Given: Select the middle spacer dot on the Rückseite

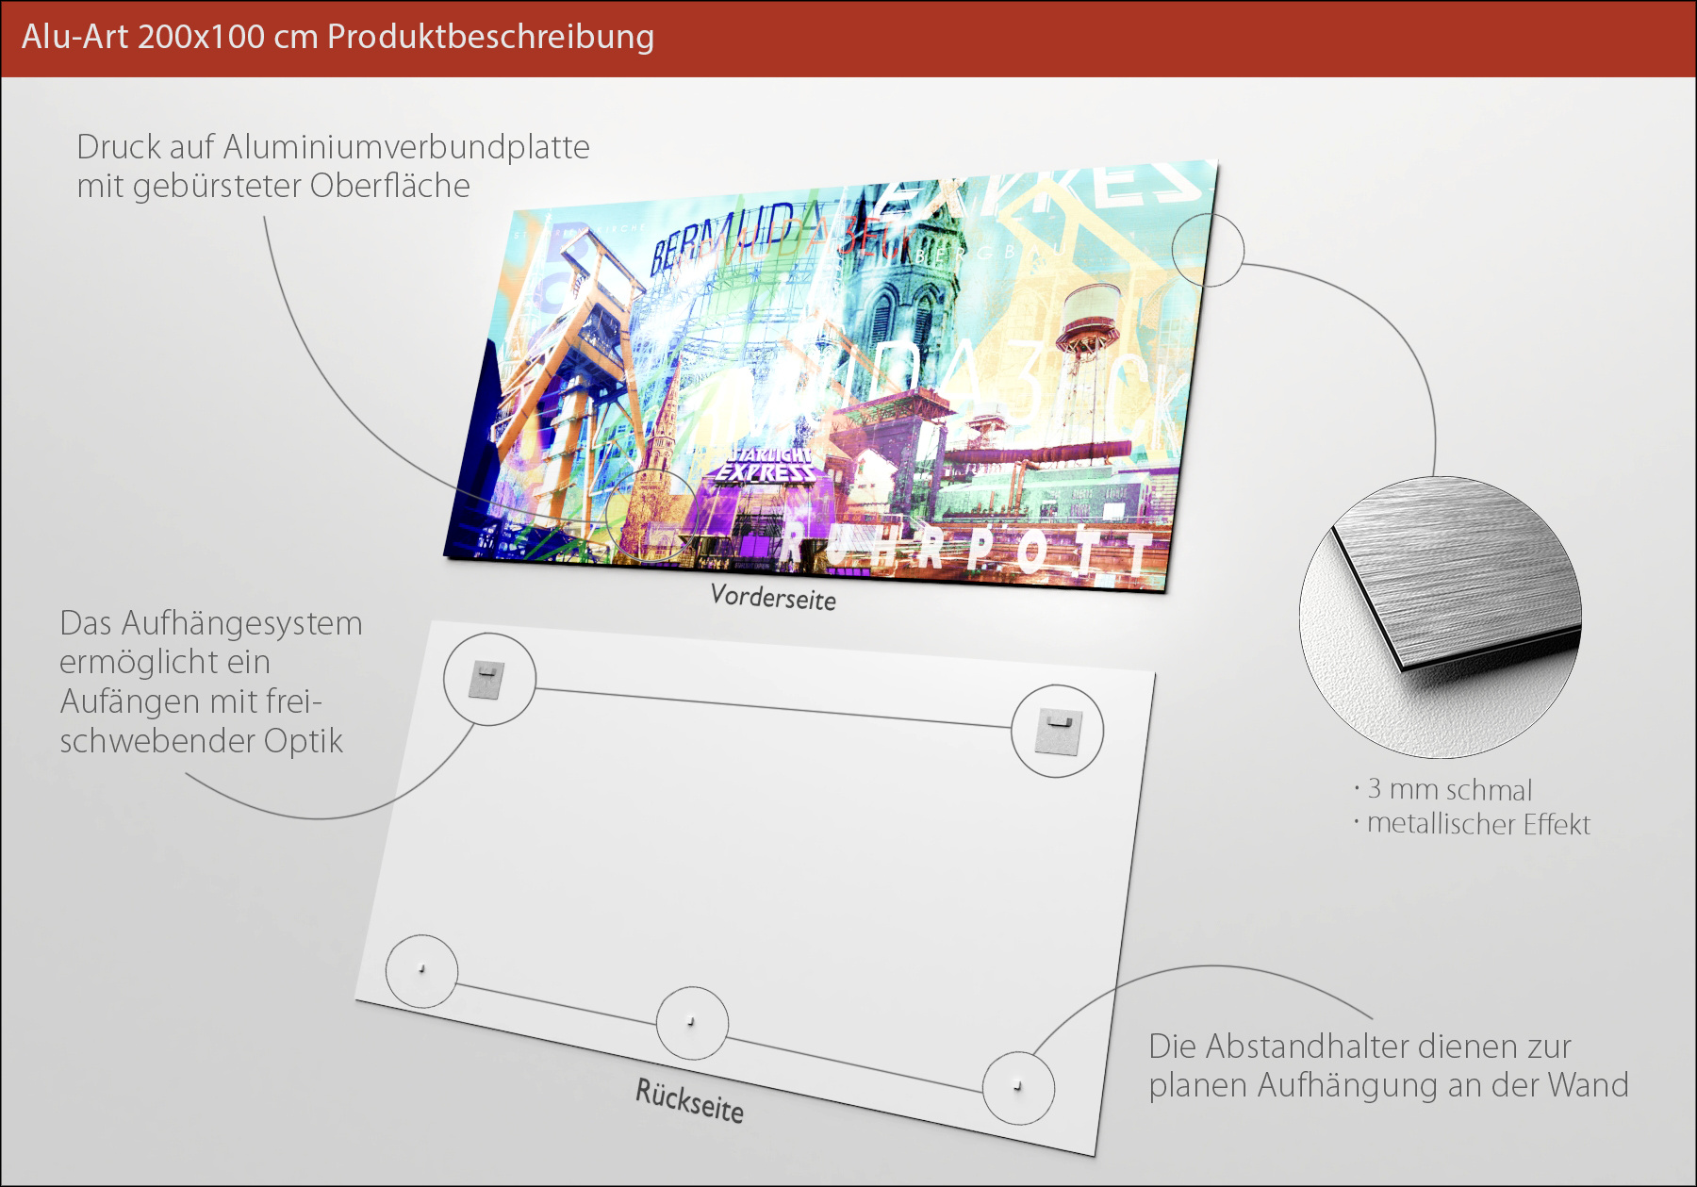Looking at the screenshot, I should pos(691,1021).
